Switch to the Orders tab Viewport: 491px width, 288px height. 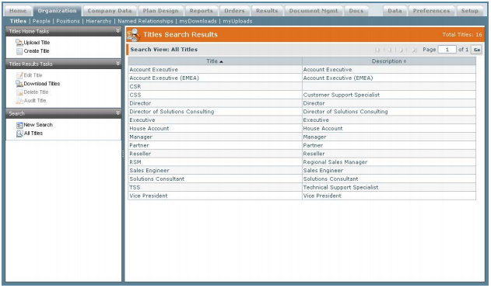(234, 11)
